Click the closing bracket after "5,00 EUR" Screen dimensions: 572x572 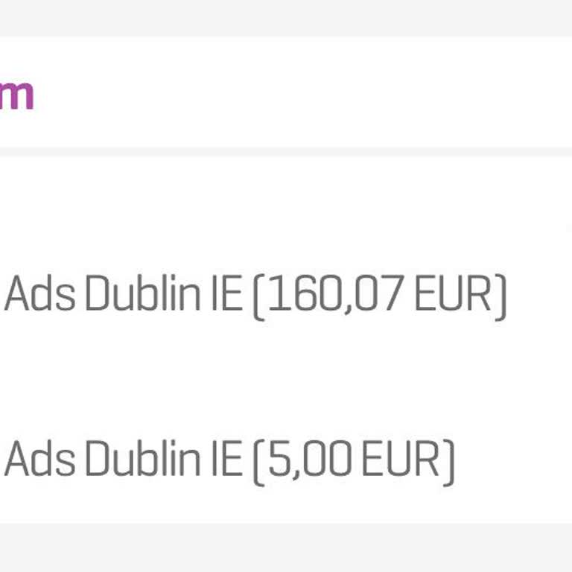click(x=449, y=460)
